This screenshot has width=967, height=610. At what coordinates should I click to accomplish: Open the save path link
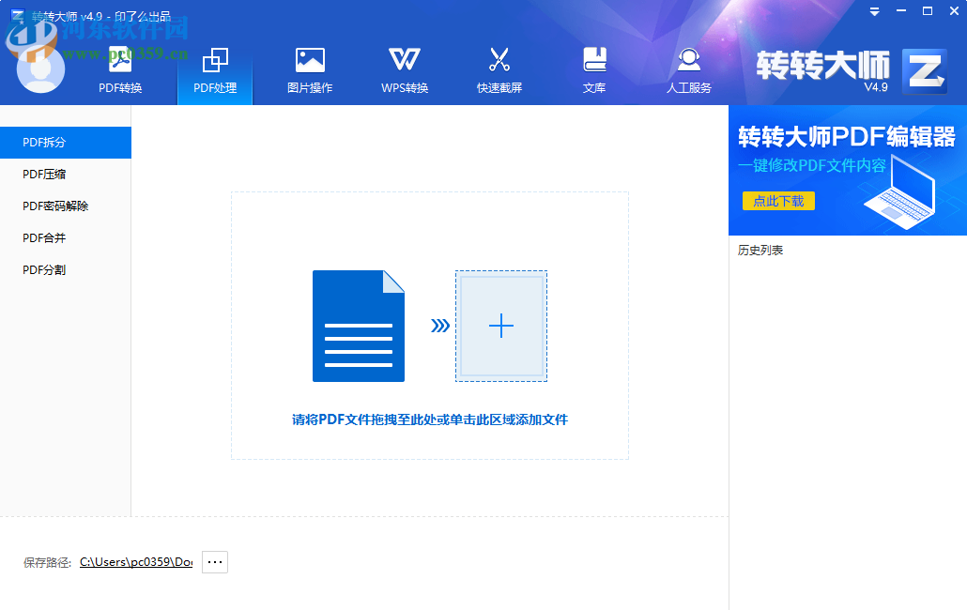(x=135, y=561)
